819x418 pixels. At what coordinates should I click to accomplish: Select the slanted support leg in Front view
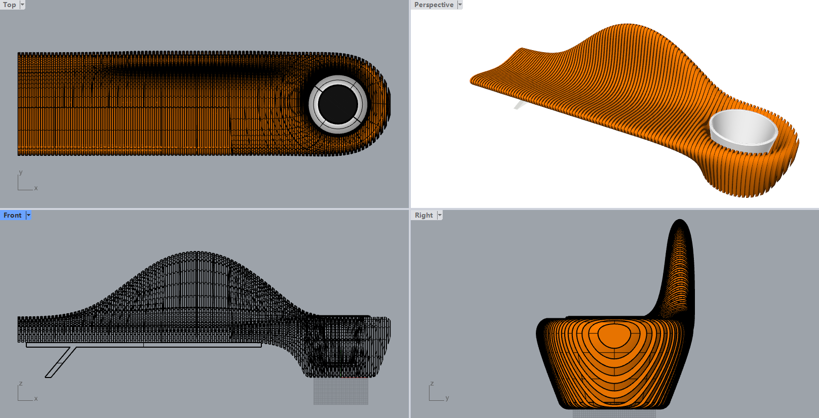[x=60, y=362]
